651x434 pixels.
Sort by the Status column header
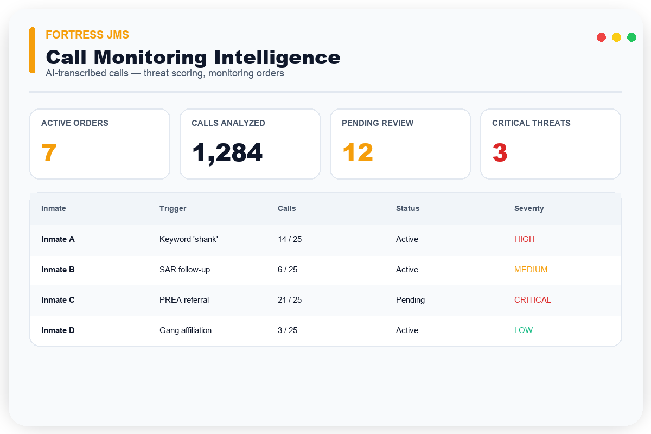tap(407, 208)
